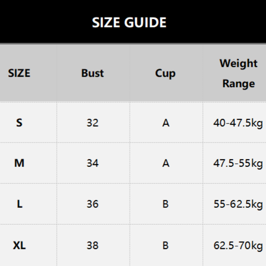Click the bust value 34

click(x=92, y=163)
